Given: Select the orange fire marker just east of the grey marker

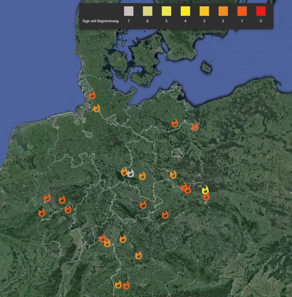Looking at the screenshot, I should (x=143, y=175).
